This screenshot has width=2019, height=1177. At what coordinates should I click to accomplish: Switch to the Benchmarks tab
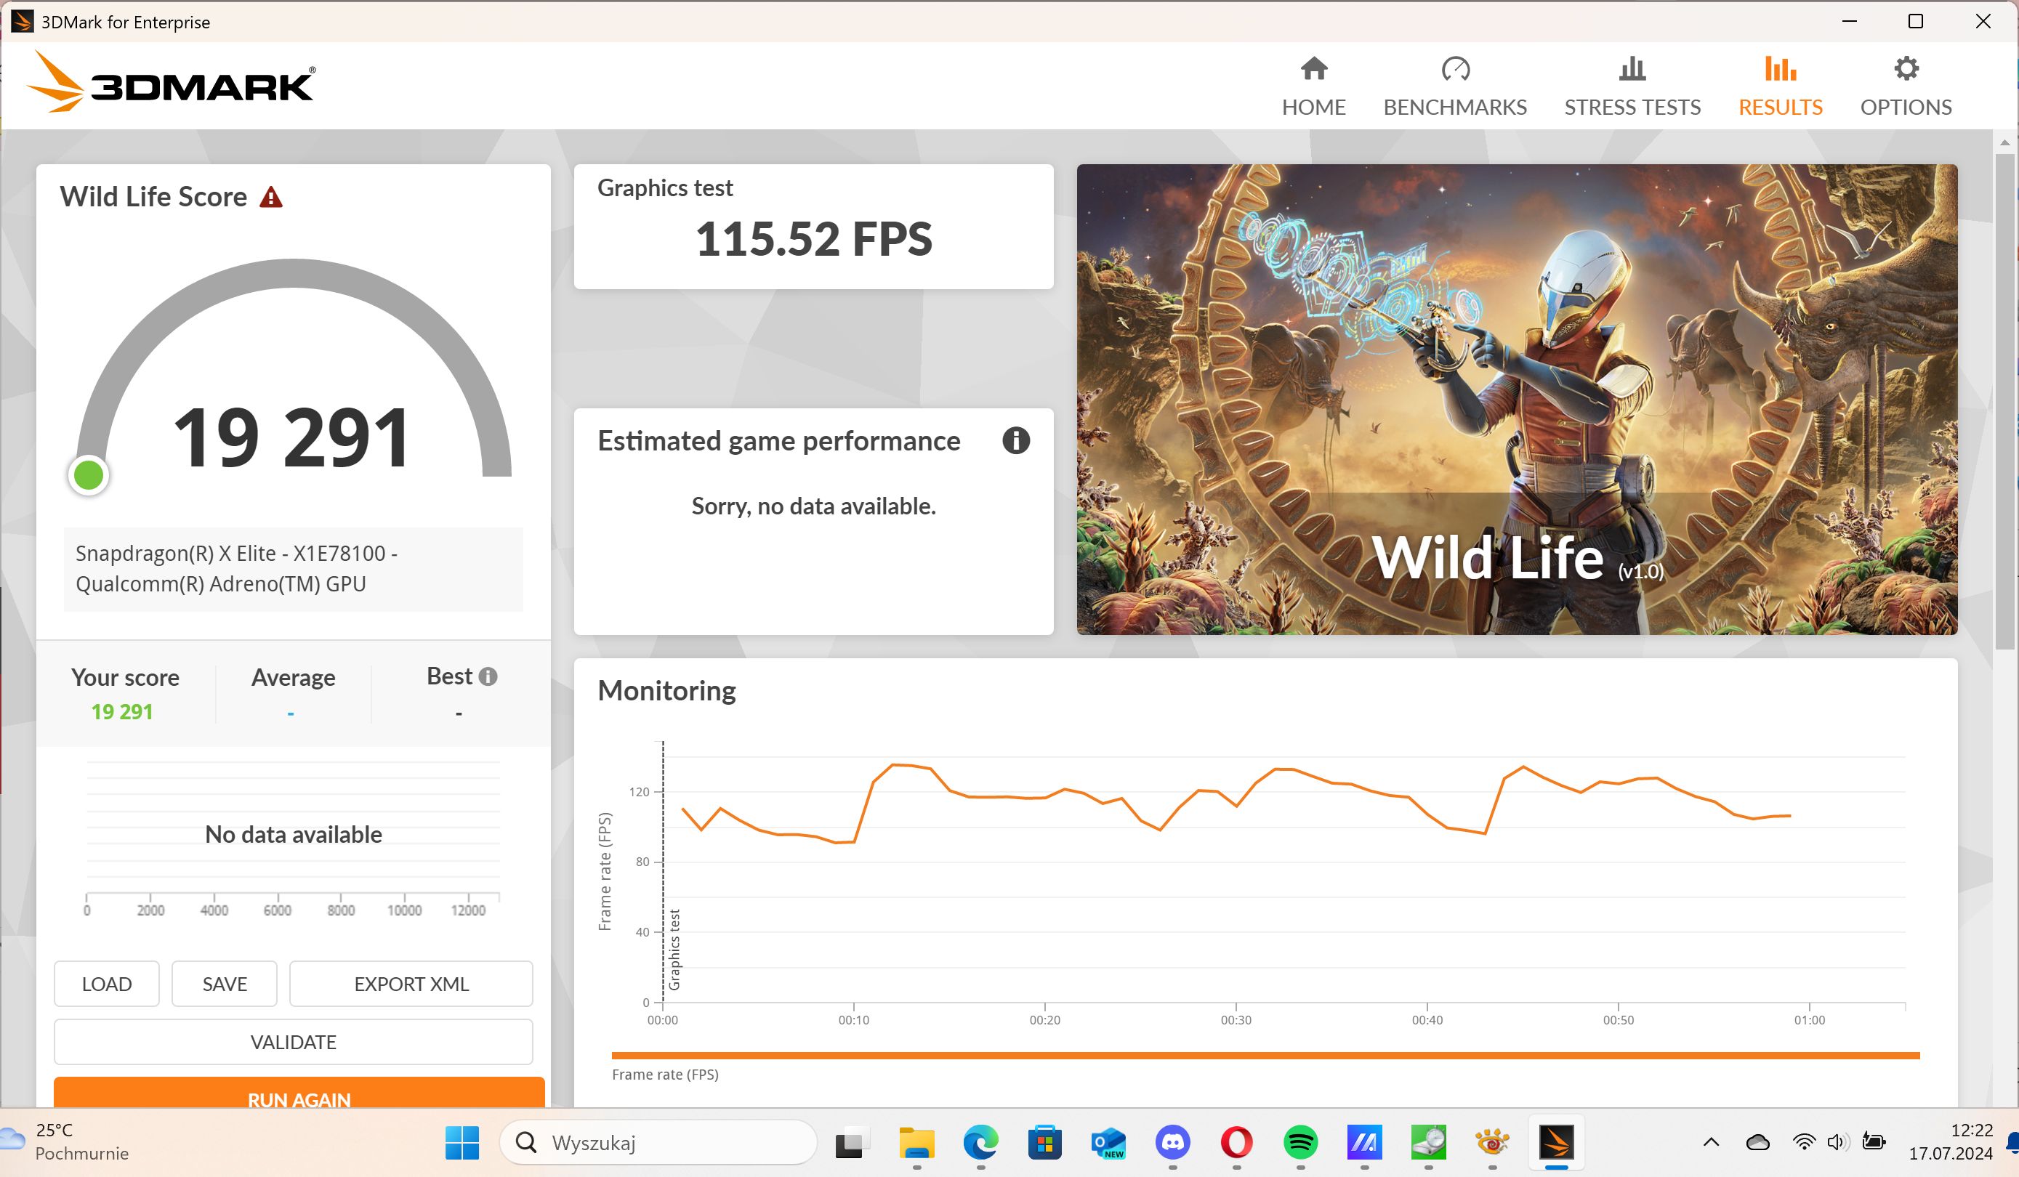[1454, 86]
